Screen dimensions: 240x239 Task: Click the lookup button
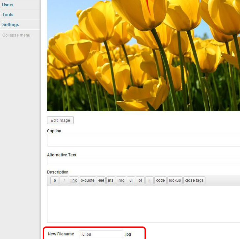pyautogui.click(x=175, y=180)
